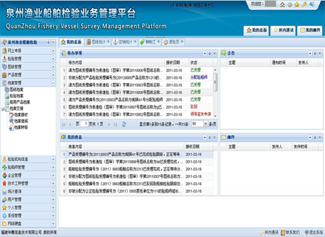Click the 企业管理 colored globe icon
Image resolution: width=325 pixels, height=237 pixels.
pos(4,175)
